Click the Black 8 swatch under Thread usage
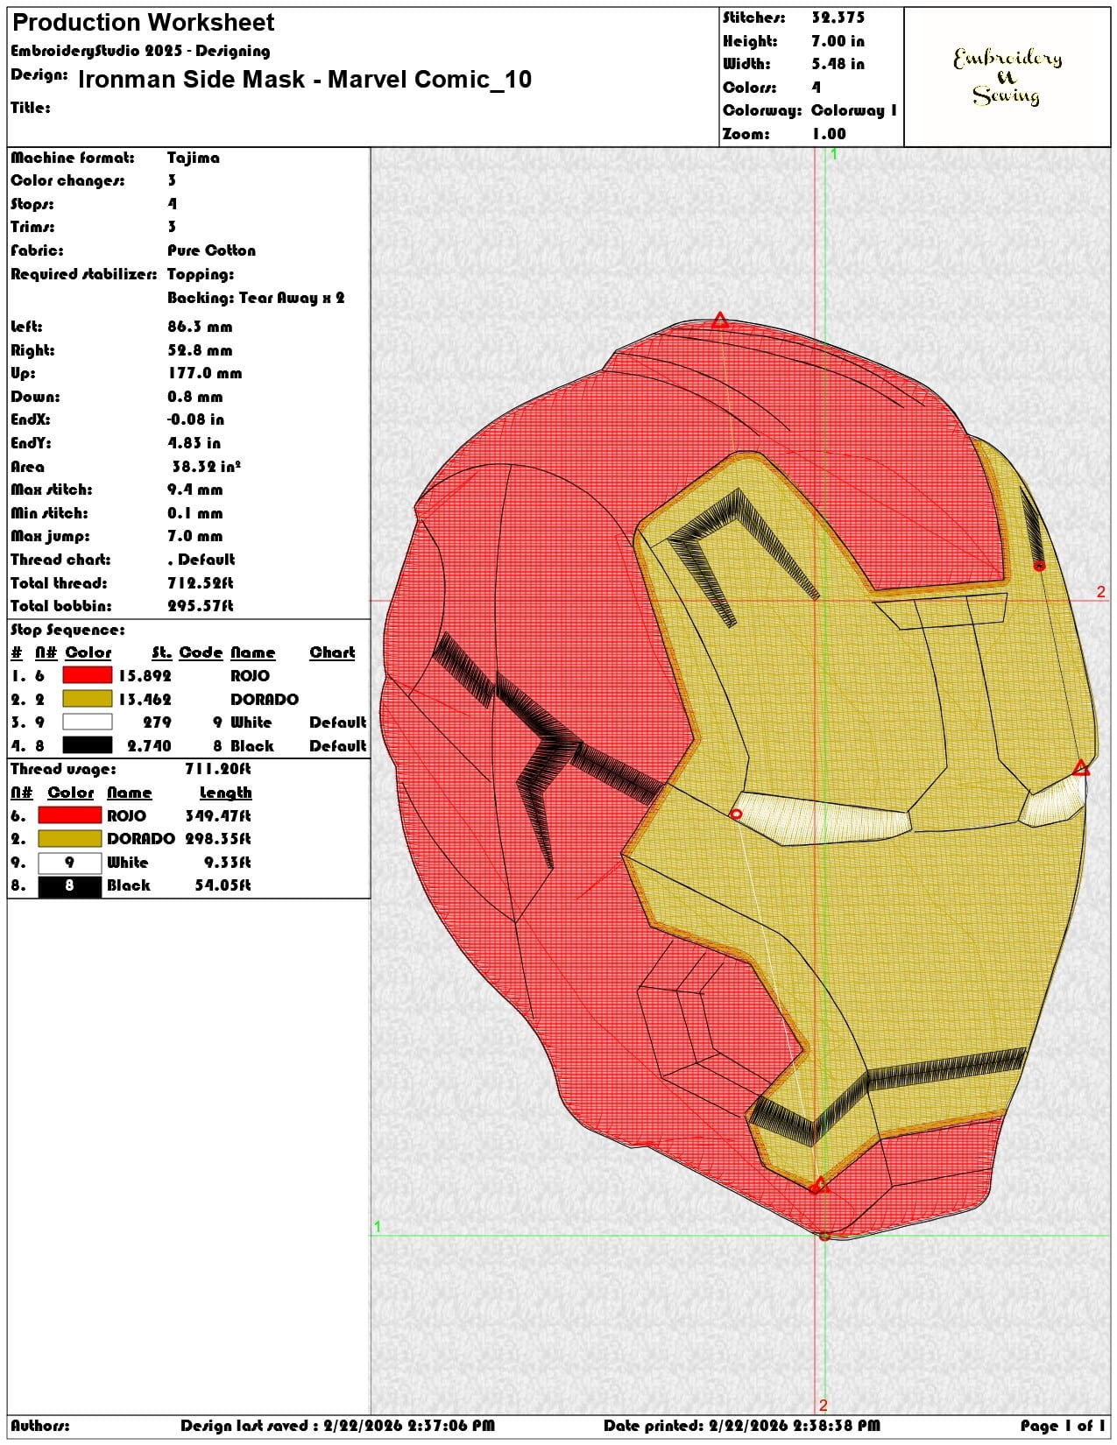This screenshot has height=1445, width=1117. [69, 885]
